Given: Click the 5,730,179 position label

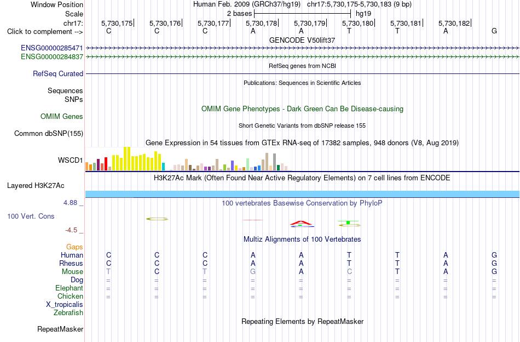Looking at the screenshot, I should (309, 23).
